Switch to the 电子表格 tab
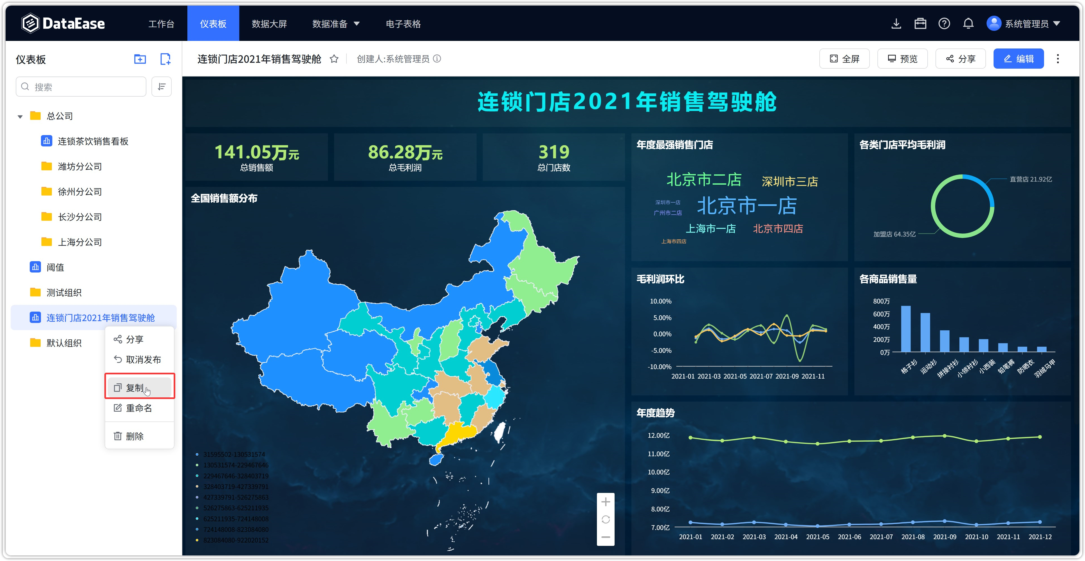 coord(403,24)
